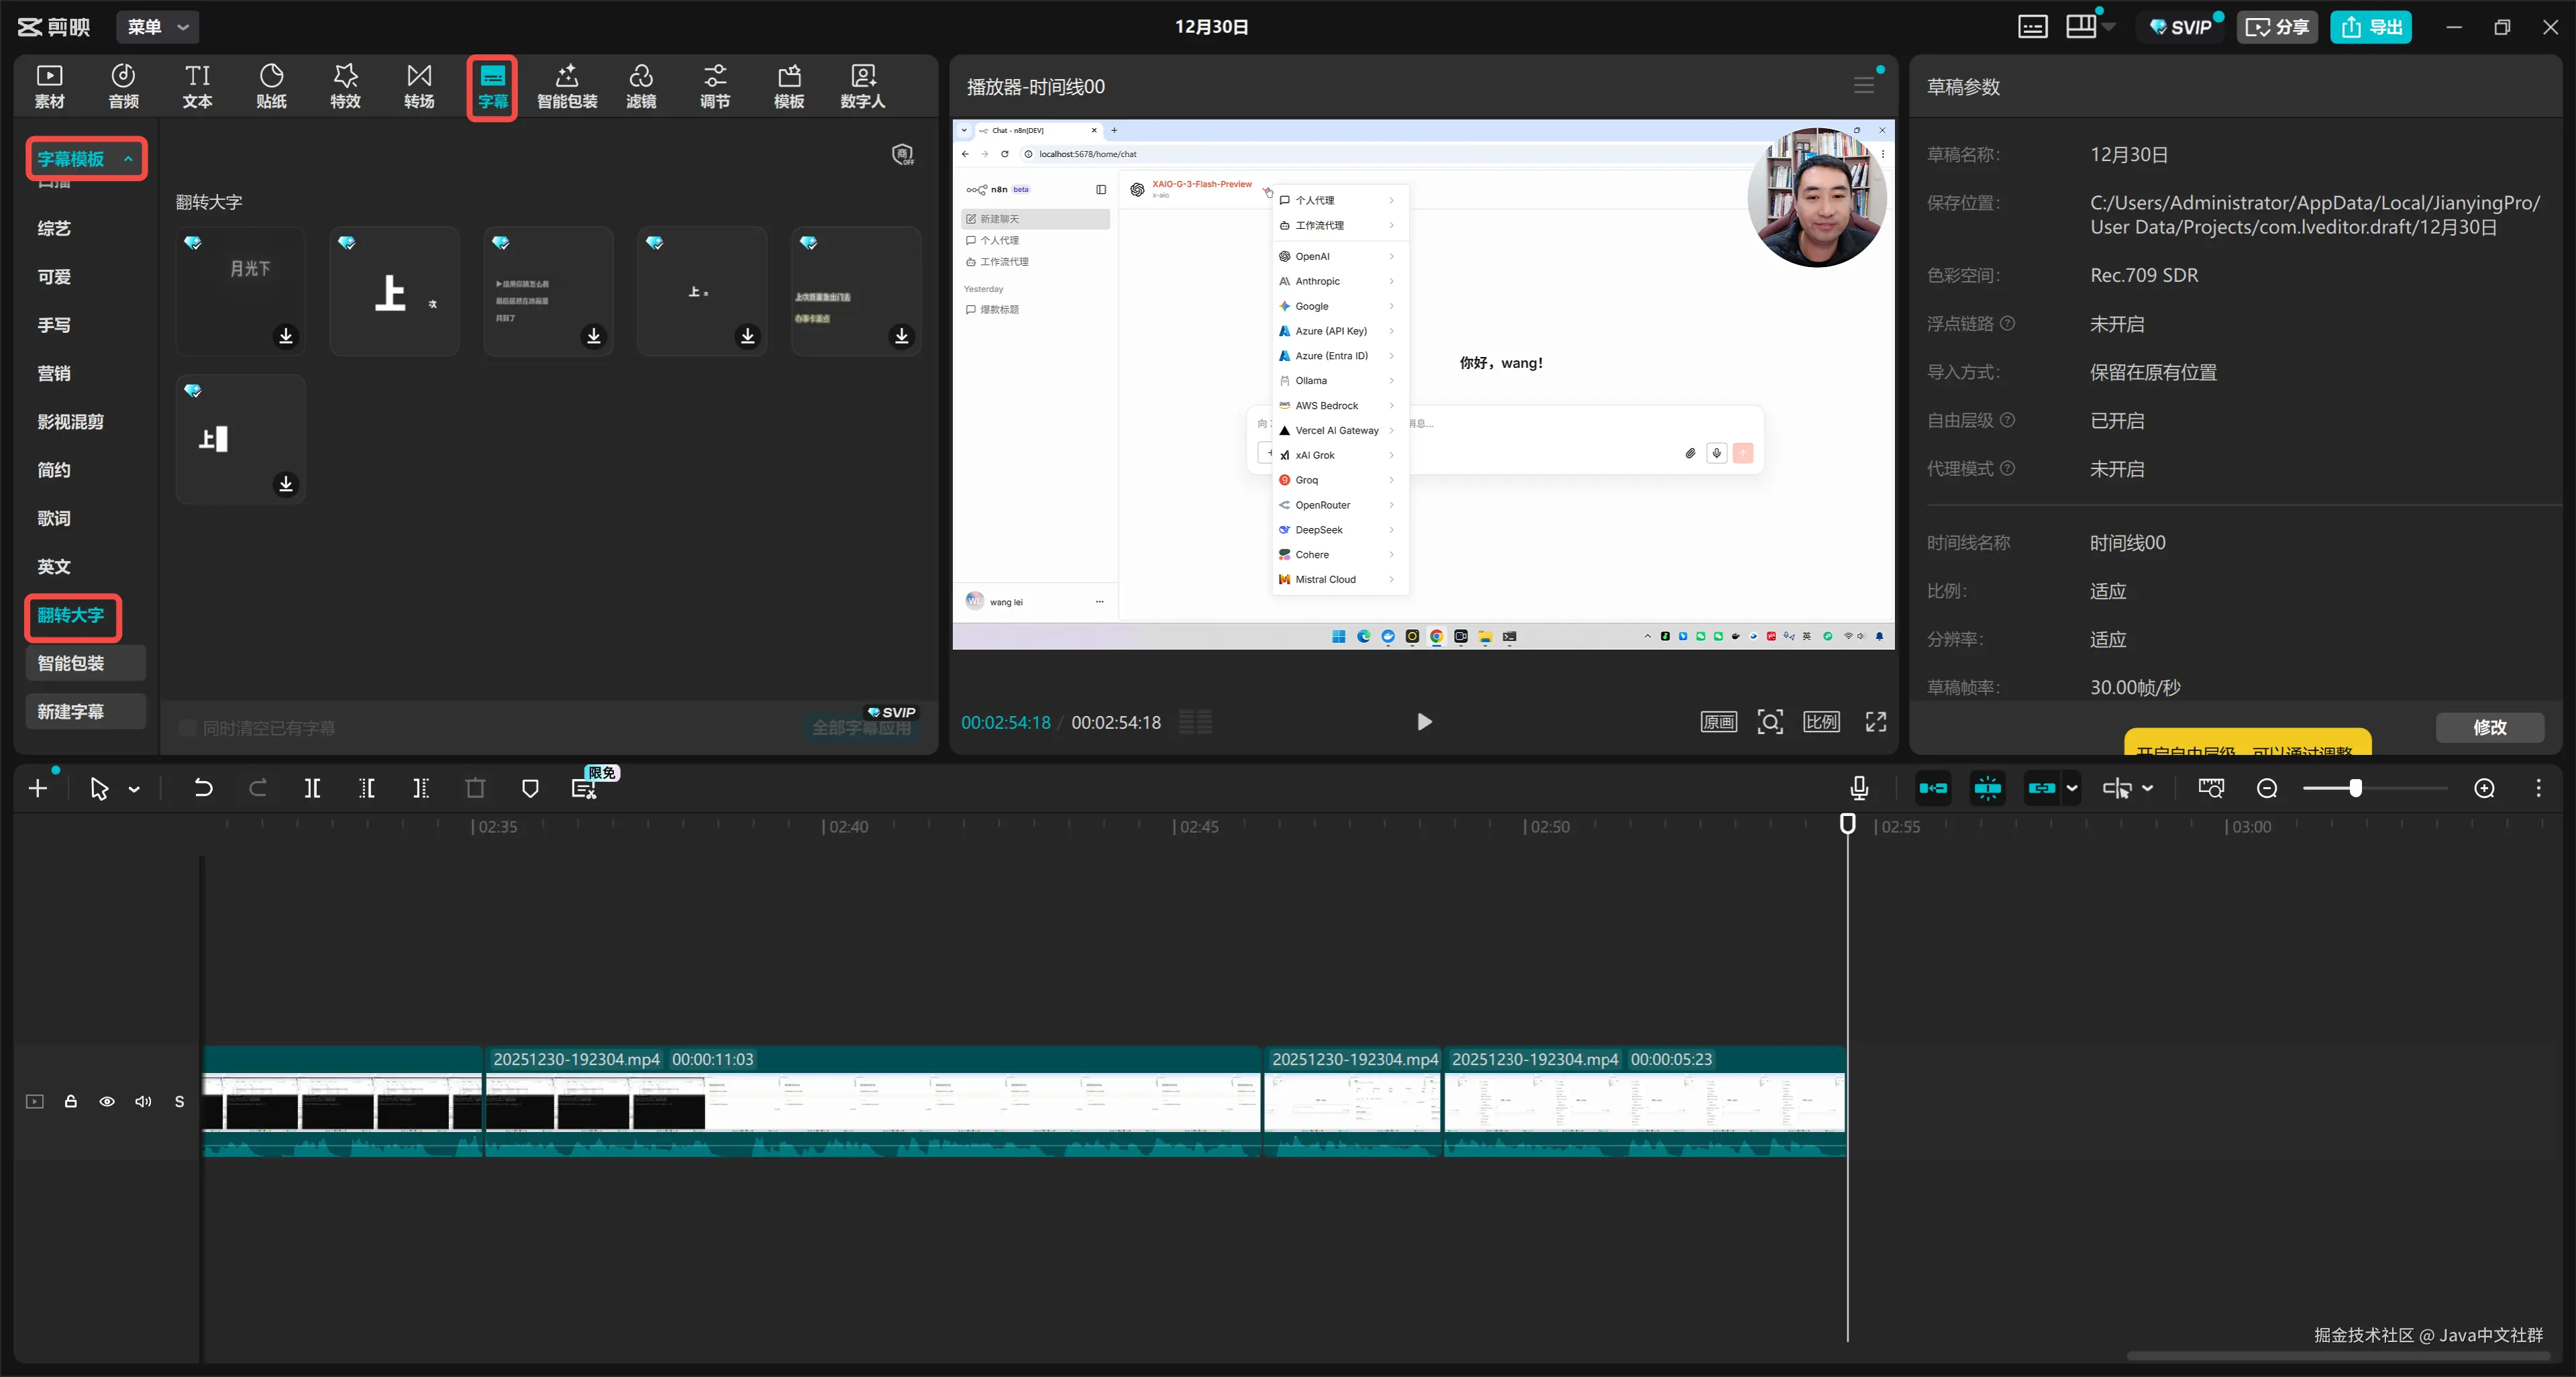Enter fullscreen preview in player
The width and height of the screenshot is (2576, 1377).
point(1876,722)
